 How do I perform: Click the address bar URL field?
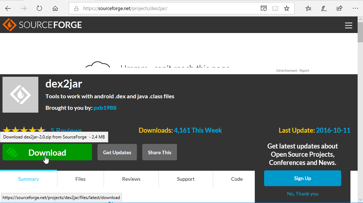(168, 8)
